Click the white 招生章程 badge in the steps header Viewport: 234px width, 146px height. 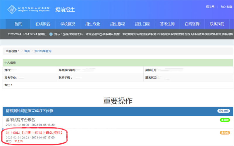click(x=224, y=111)
